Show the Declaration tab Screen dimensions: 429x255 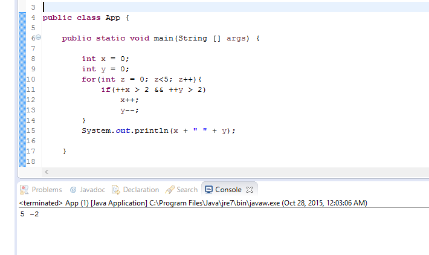[x=140, y=190]
